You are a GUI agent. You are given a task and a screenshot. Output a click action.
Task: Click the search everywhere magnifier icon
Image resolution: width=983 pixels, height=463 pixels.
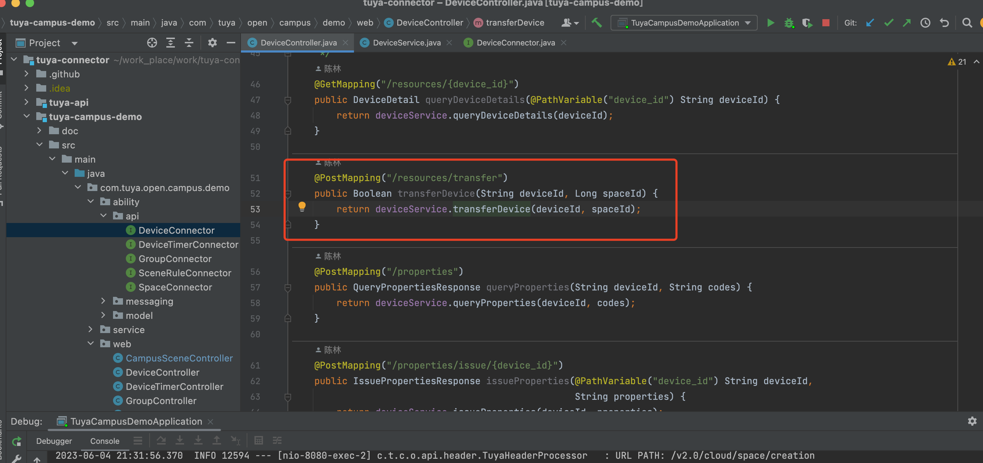(x=967, y=23)
